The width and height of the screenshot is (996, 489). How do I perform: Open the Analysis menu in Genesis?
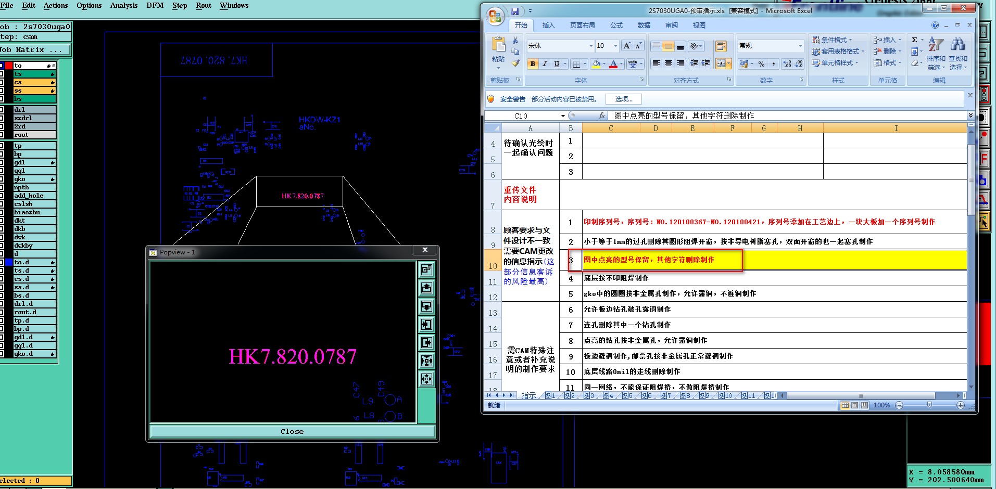tap(124, 5)
